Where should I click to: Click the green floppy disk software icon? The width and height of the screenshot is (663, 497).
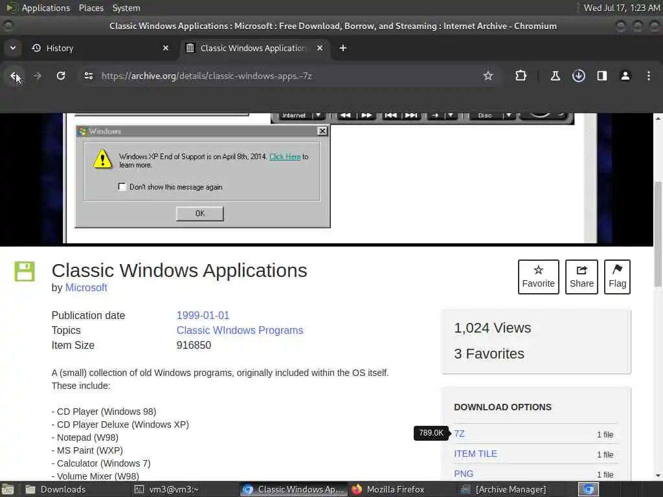[x=25, y=271]
